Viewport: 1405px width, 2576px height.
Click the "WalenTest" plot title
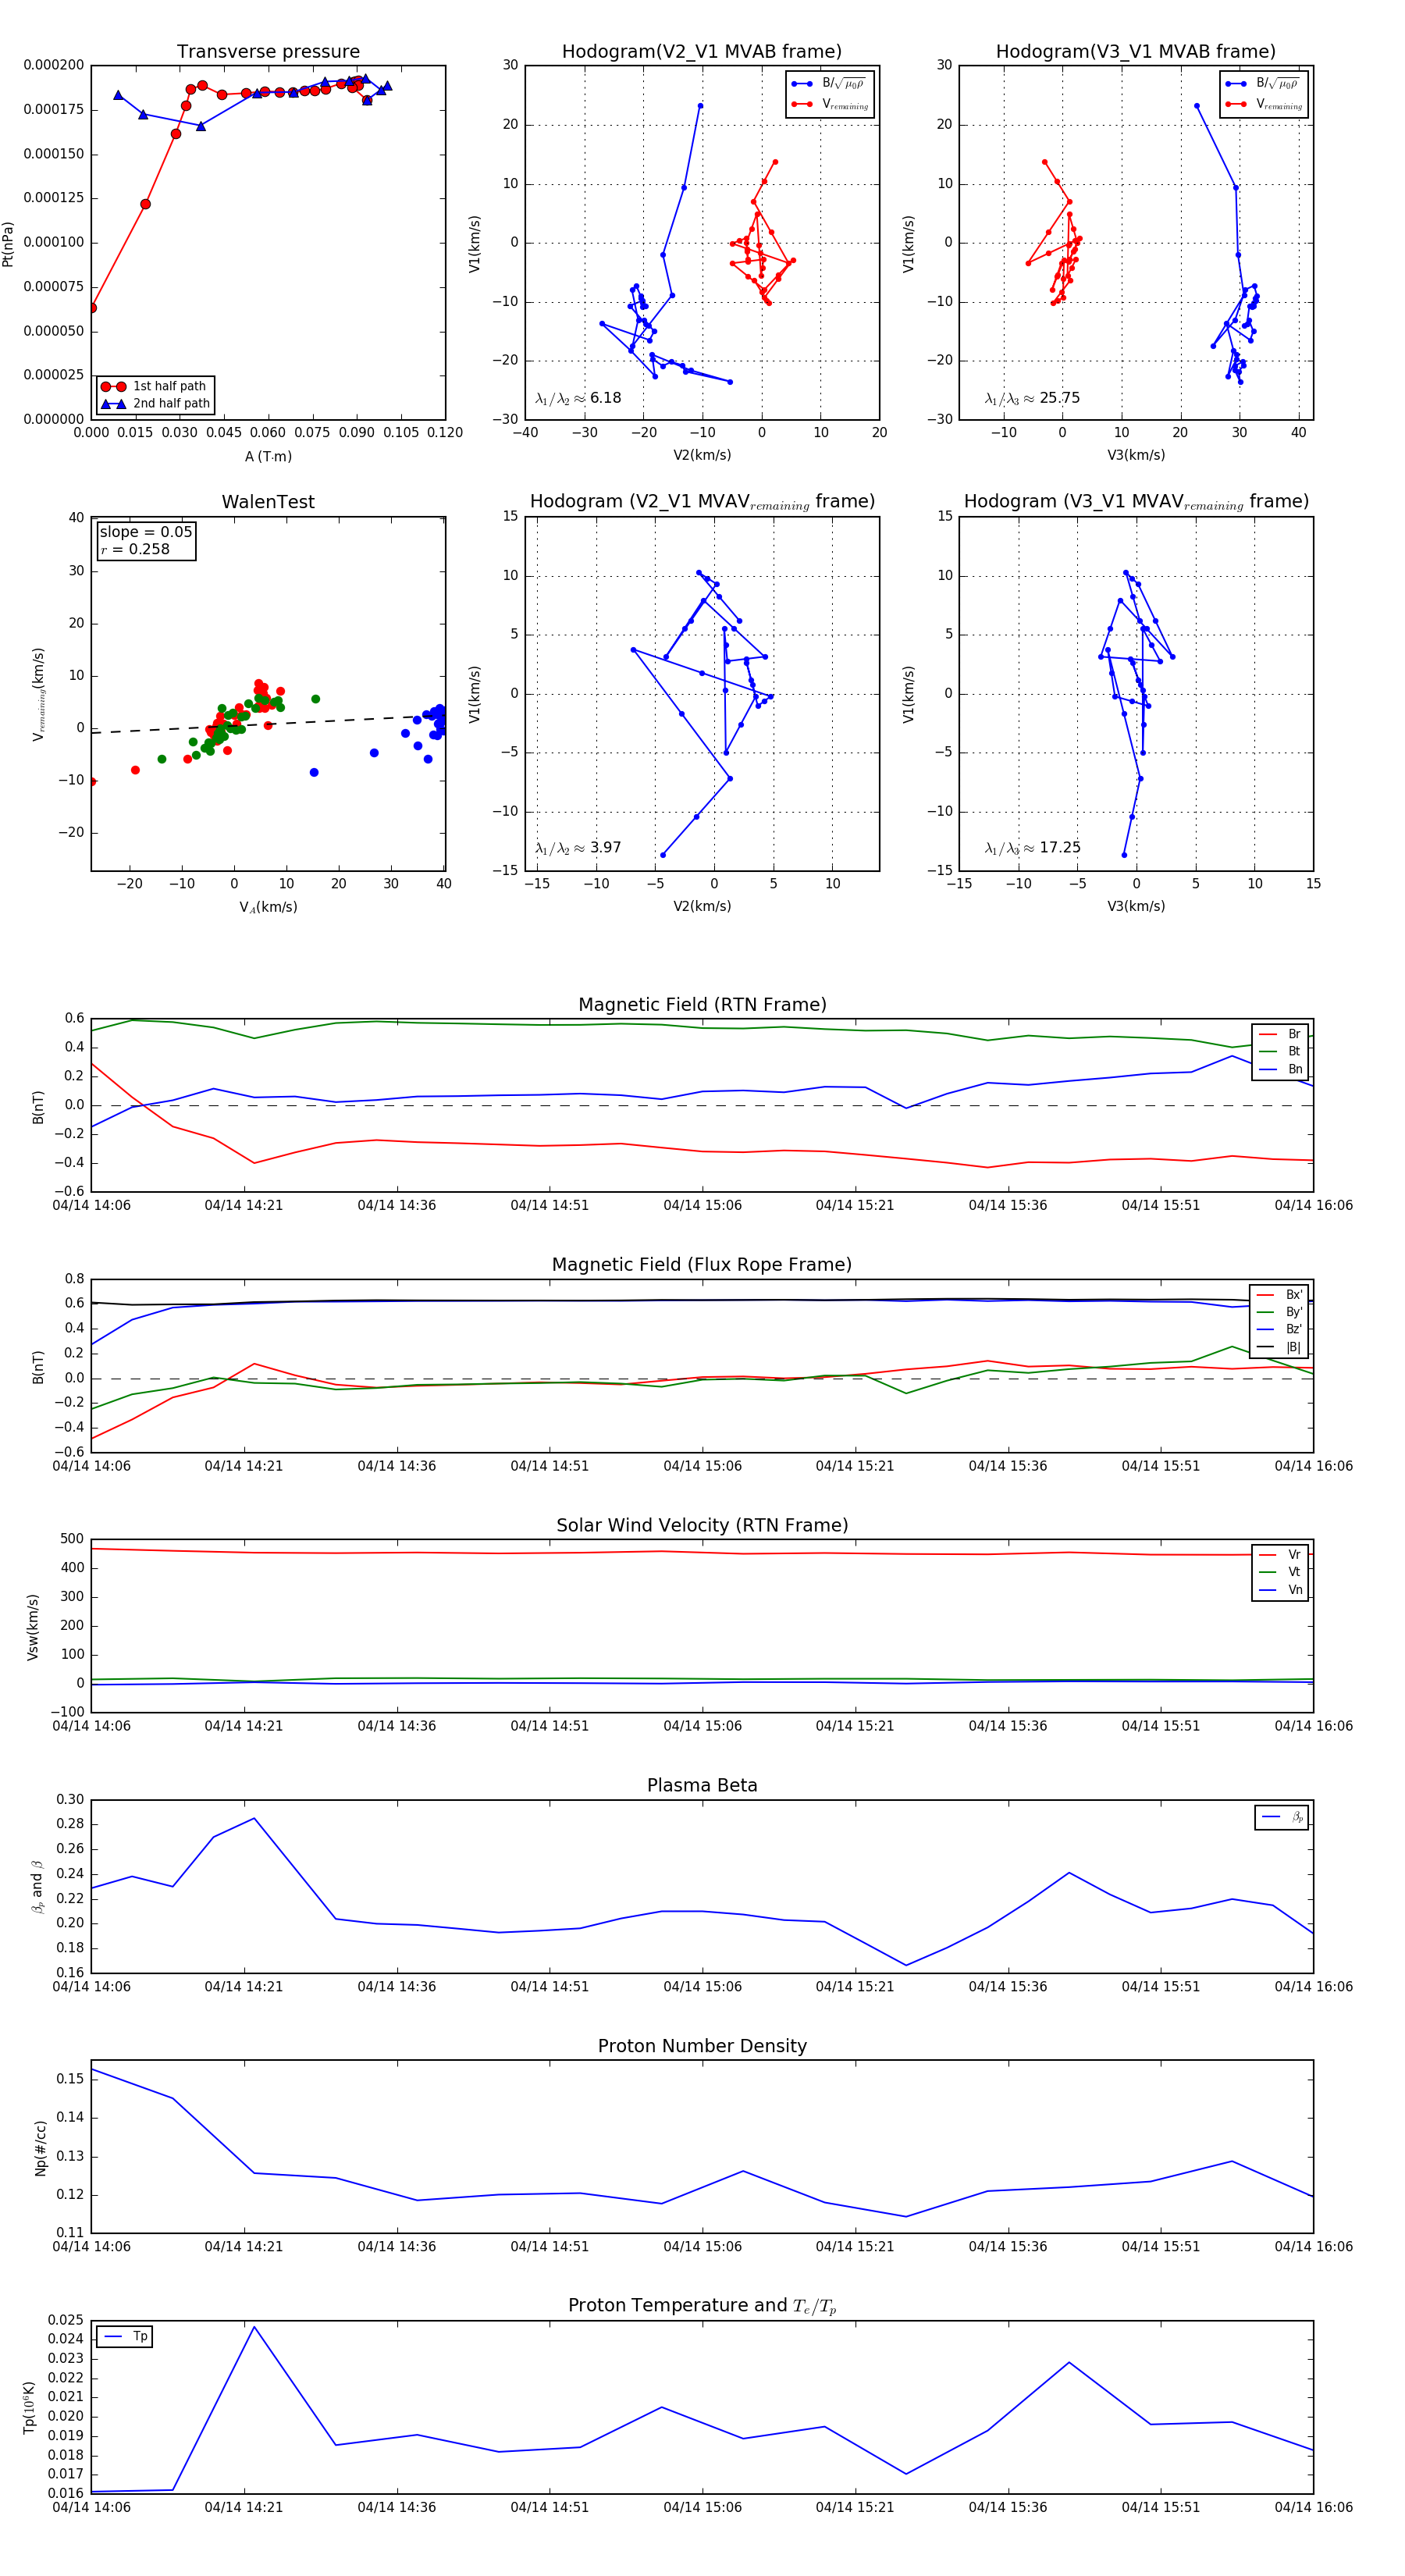(x=268, y=502)
